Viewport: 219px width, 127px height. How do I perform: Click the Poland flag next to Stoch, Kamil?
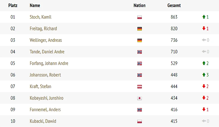coord(139,17)
